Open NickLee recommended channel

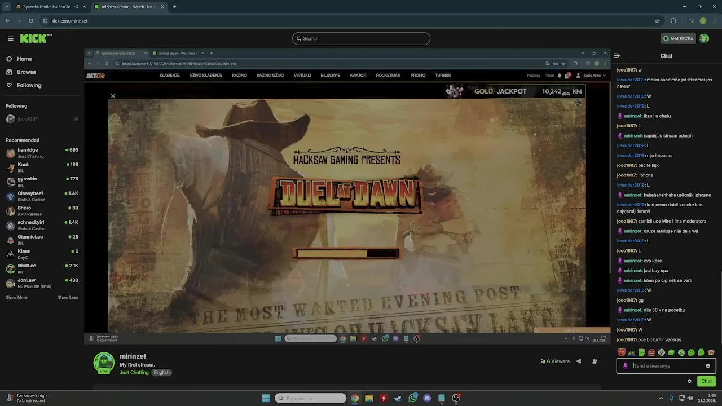[x=42, y=268]
